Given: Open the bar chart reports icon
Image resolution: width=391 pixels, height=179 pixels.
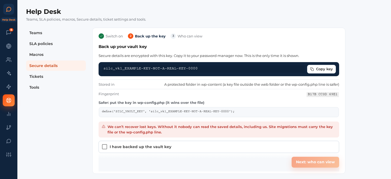Looking at the screenshot, I should (9, 114).
